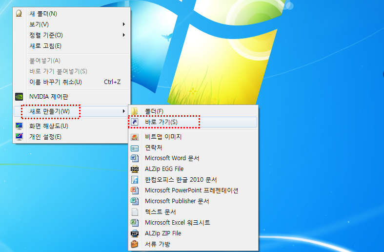
Task: Click the PowerPoint presentation icon
Action: pos(135,190)
